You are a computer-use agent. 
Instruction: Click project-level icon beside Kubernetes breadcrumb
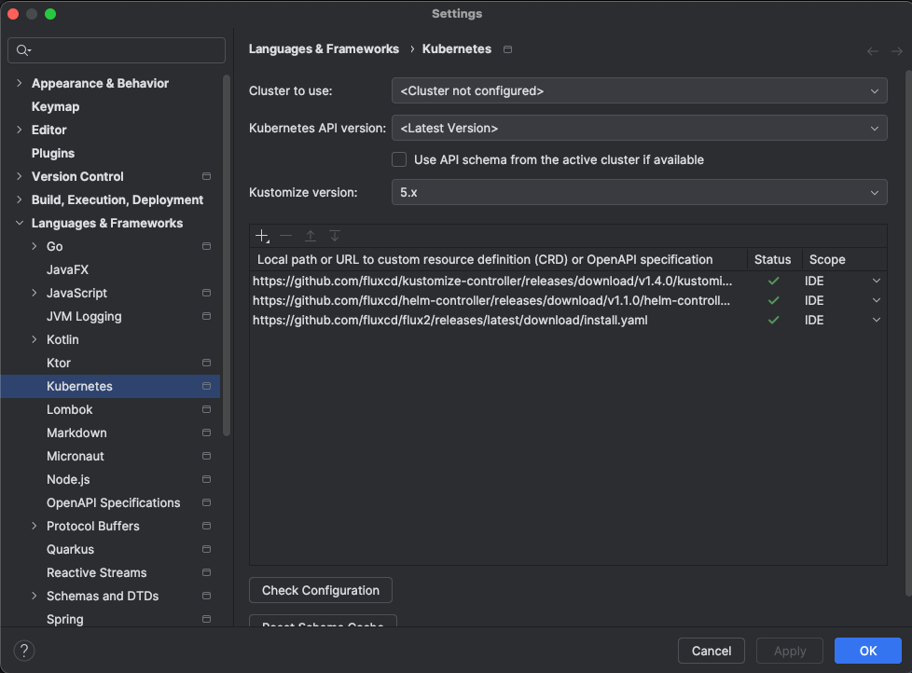point(507,49)
